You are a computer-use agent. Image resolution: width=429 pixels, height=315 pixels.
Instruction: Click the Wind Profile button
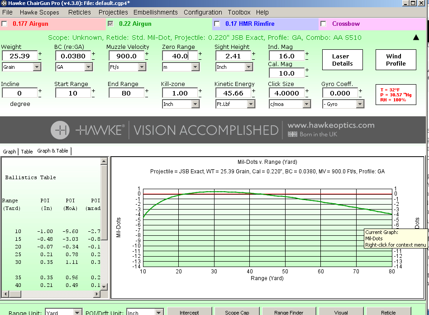396,60
